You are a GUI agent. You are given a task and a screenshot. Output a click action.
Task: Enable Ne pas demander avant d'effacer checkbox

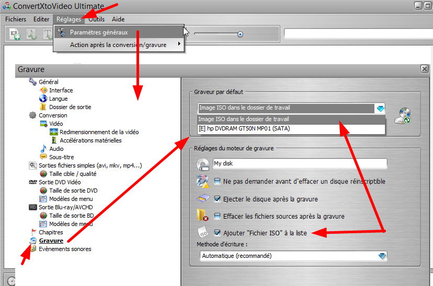point(218,181)
